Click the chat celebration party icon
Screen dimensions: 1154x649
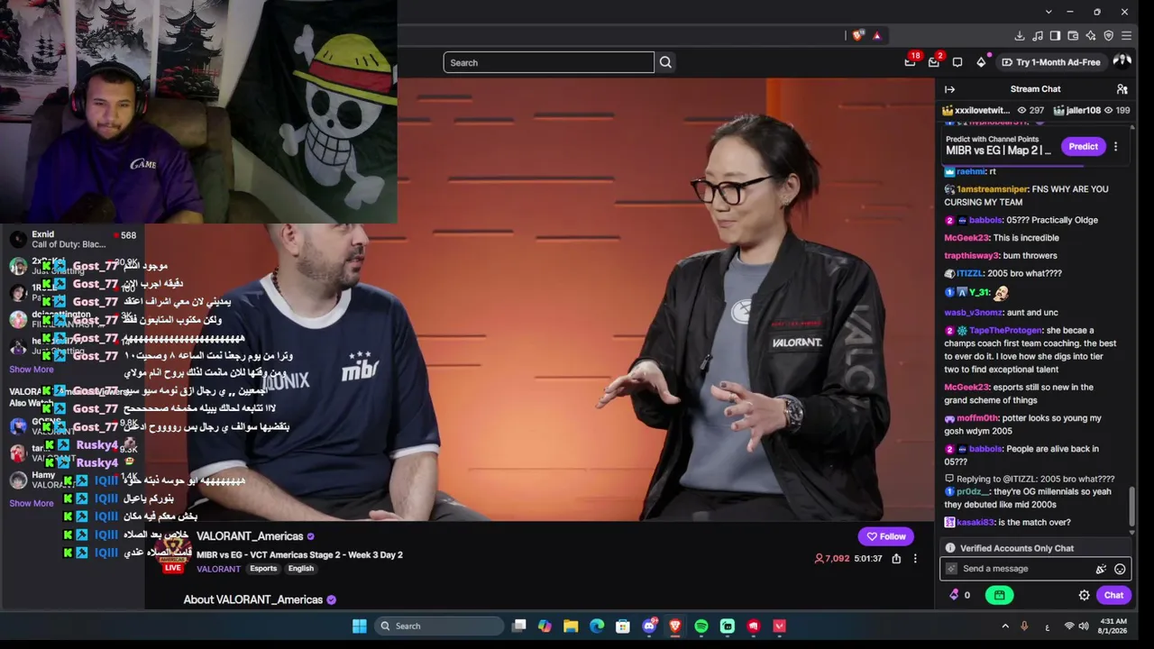(1101, 569)
